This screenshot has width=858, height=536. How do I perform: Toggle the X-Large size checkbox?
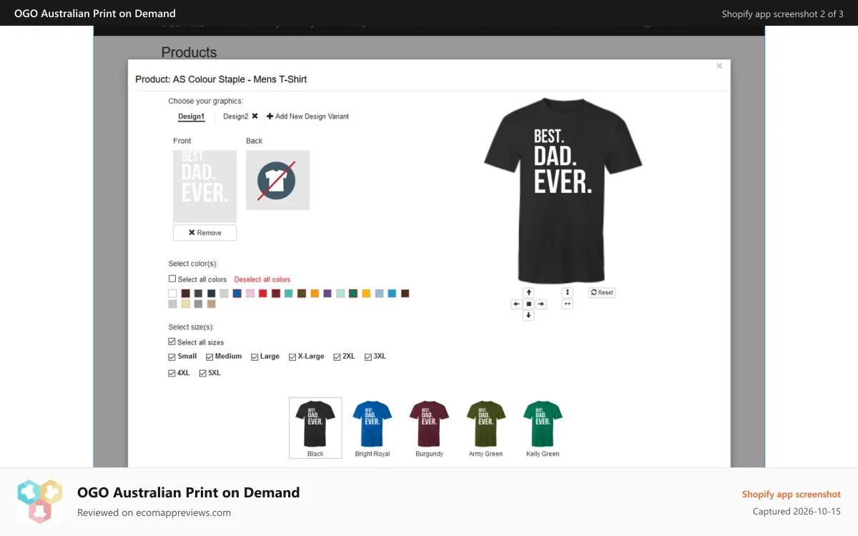292,357
